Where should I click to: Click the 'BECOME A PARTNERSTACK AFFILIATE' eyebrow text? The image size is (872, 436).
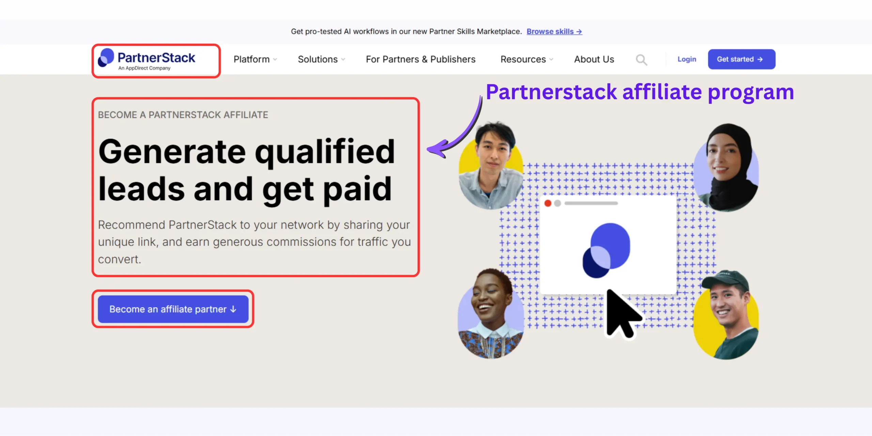[x=183, y=115]
